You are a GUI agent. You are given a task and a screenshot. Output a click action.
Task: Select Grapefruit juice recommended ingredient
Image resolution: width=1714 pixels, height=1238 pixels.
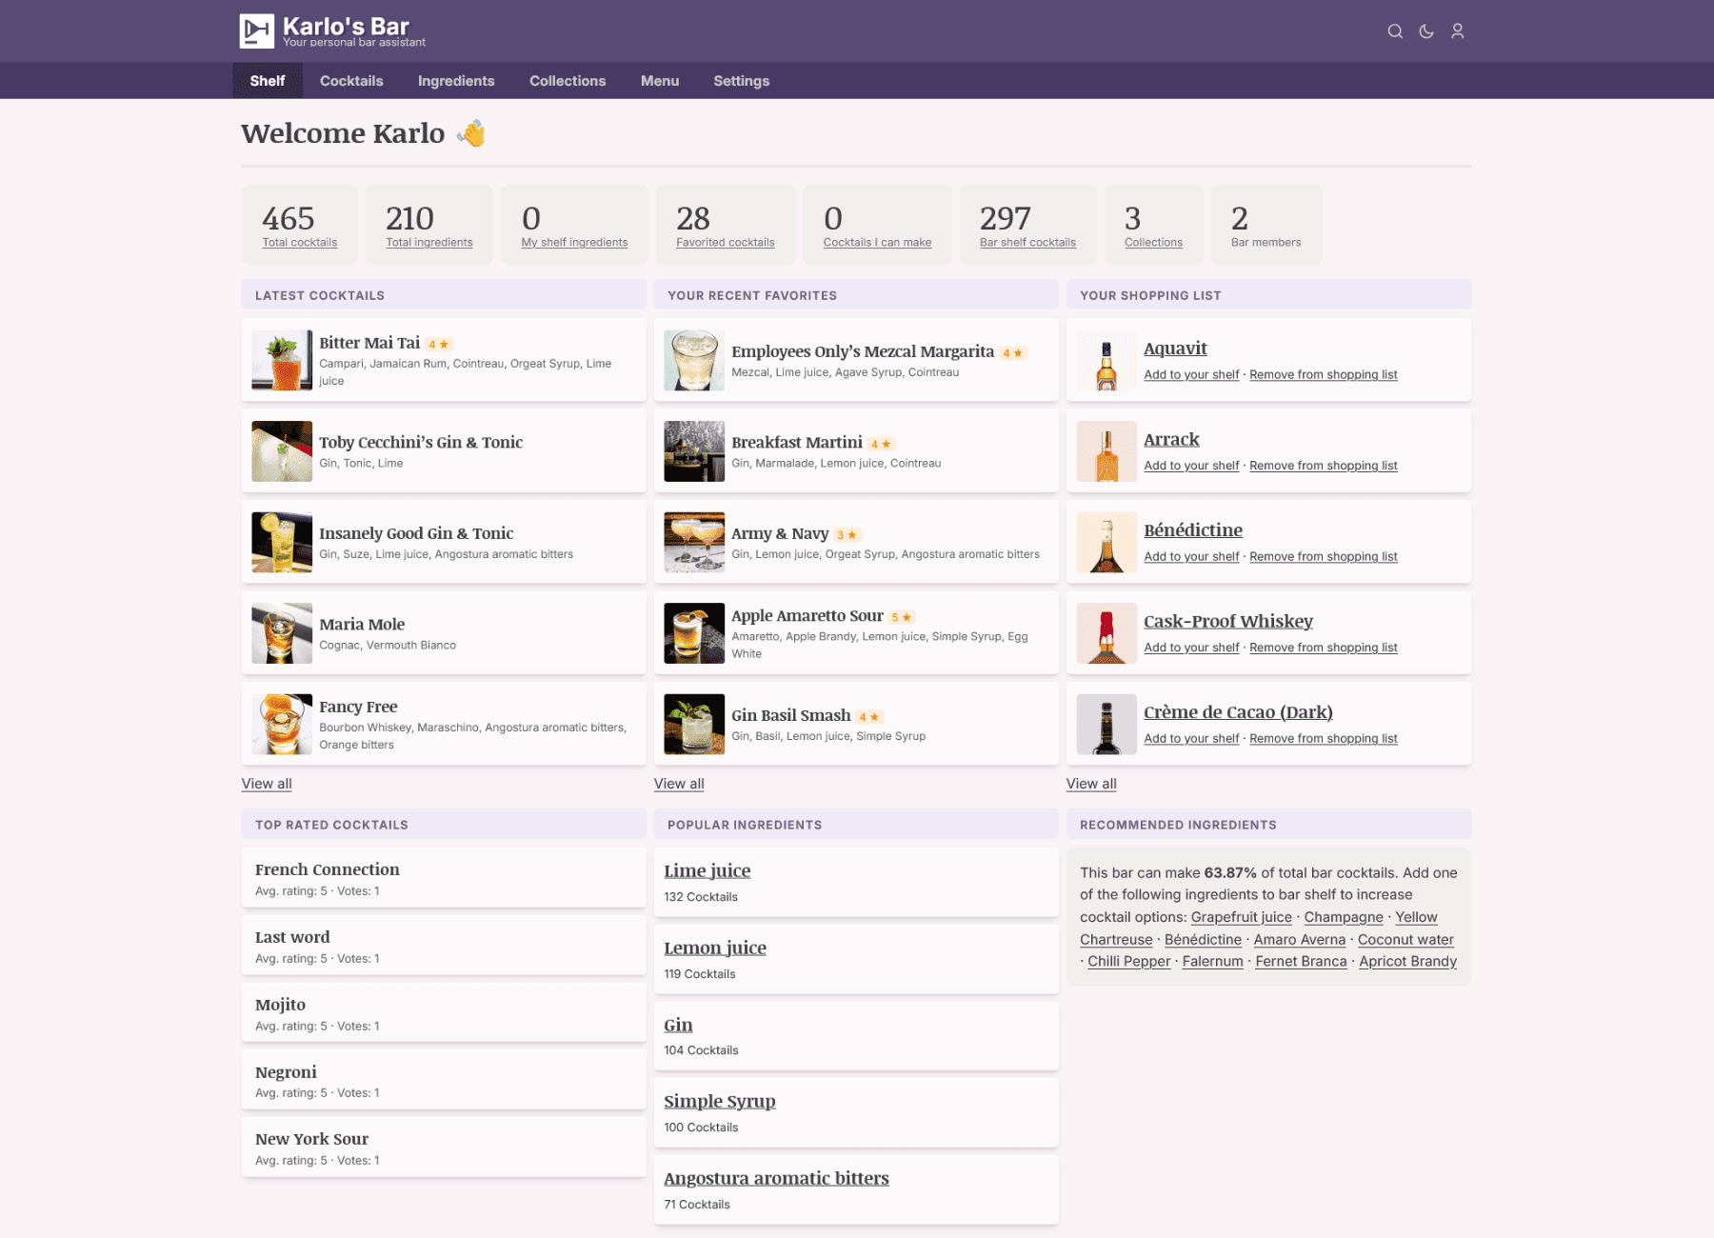click(1241, 917)
